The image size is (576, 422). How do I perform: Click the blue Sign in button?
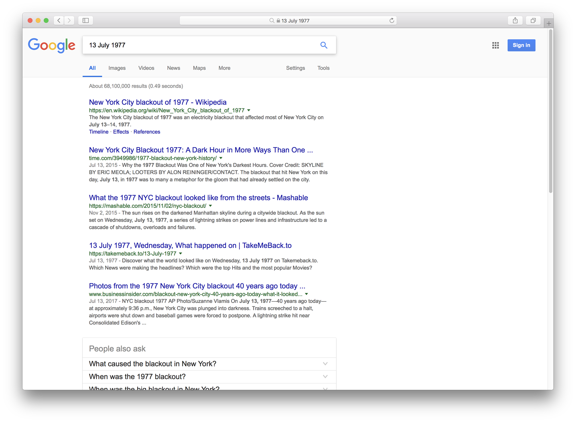(521, 45)
